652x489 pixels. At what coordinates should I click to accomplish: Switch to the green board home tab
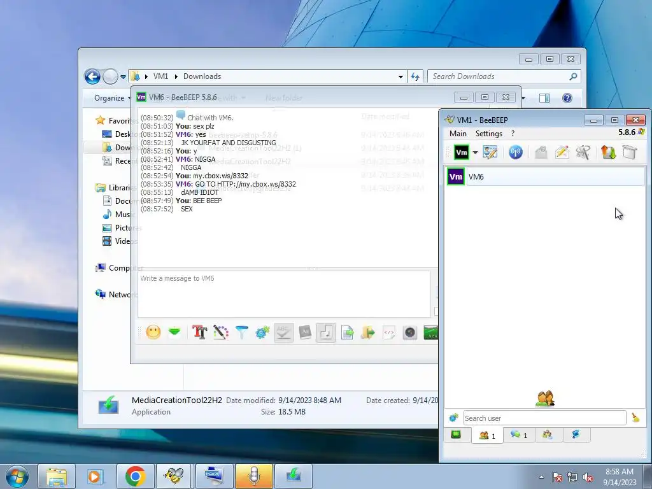[x=456, y=435]
